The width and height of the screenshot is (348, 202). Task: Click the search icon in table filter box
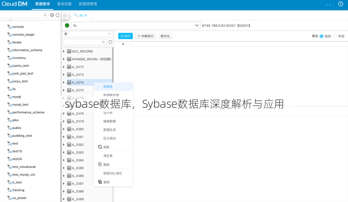point(103,42)
